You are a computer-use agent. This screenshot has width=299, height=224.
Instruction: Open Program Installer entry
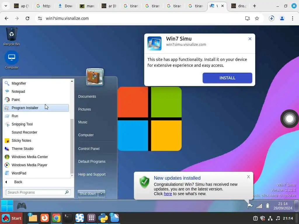point(36,108)
